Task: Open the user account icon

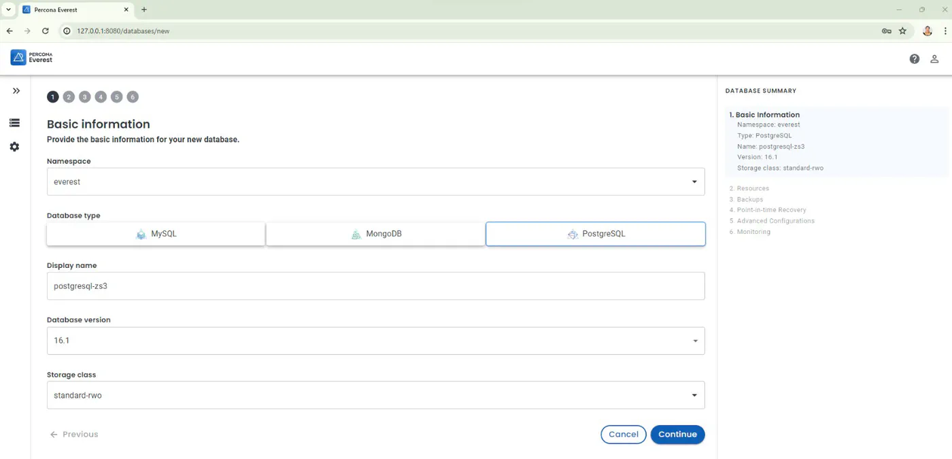Action: (934, 59)
